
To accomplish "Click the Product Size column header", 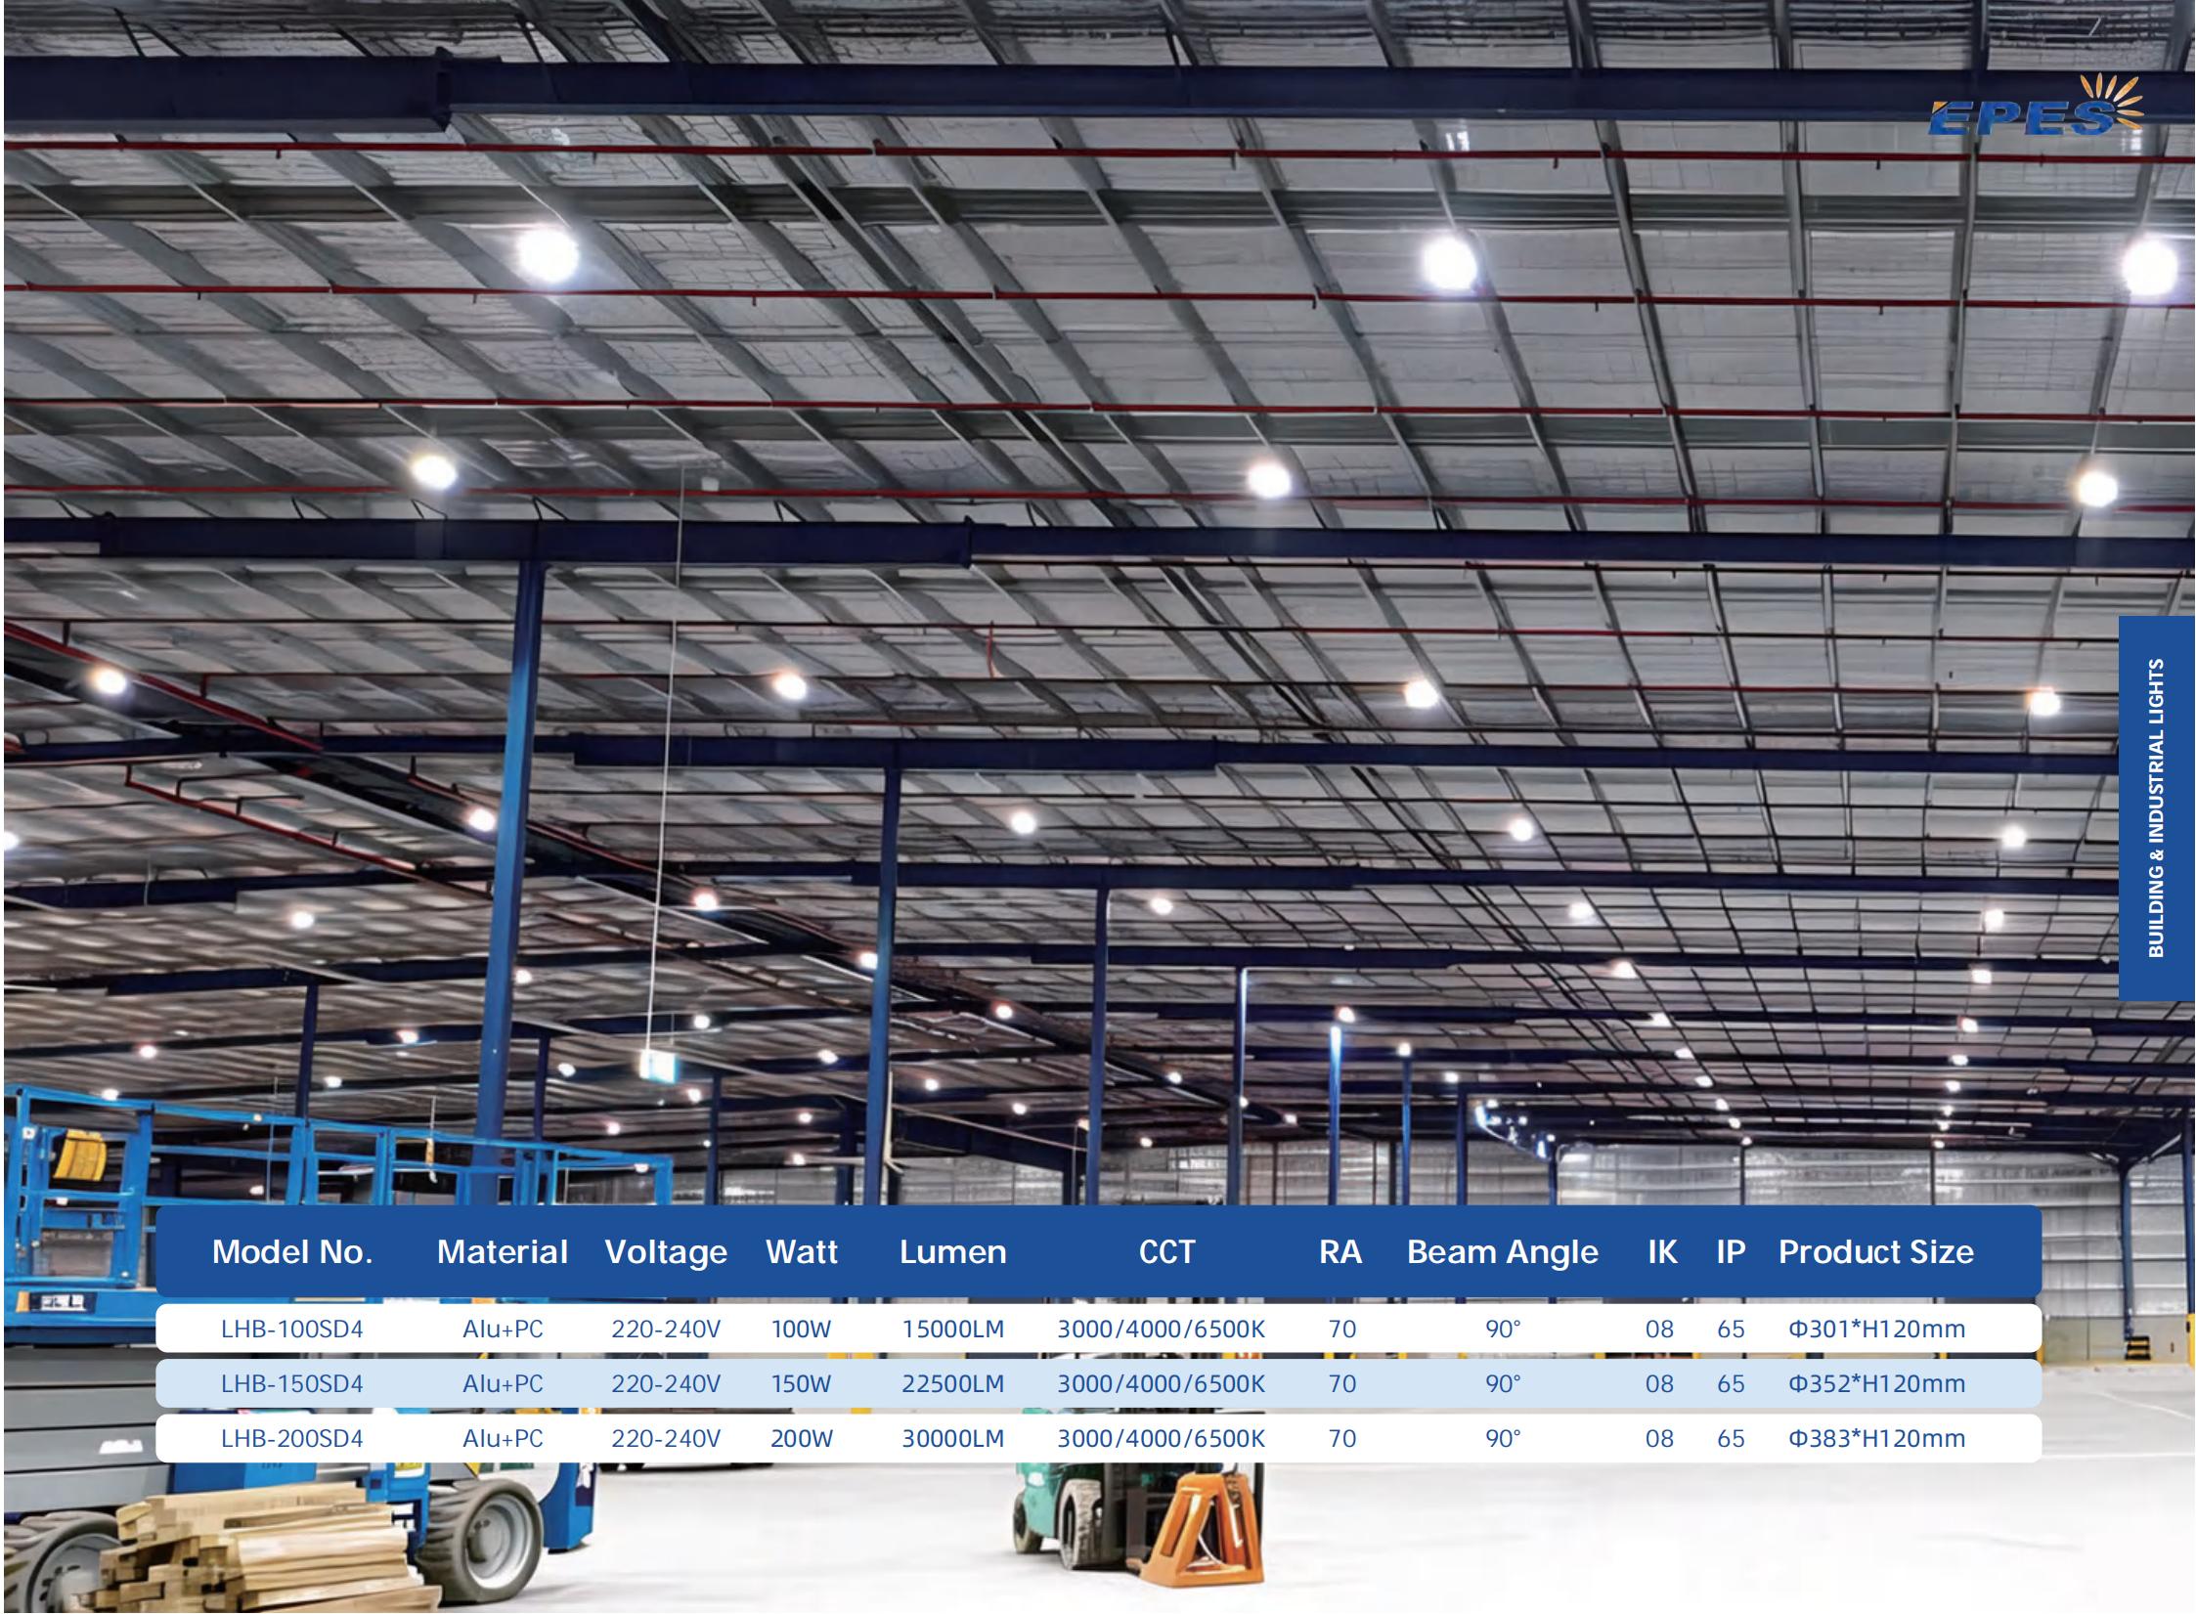I will [1876, 1251].
